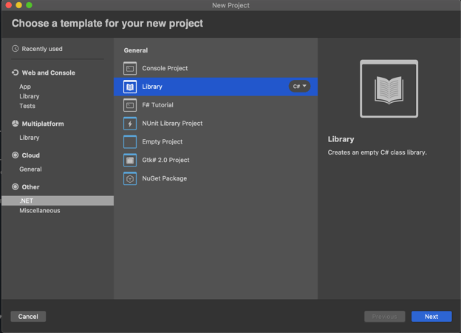
Task: Select the Miscellaneous category
Action: 40,211
